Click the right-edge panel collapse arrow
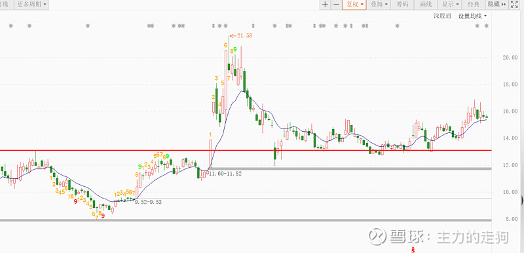Image resolution: width=524 pixels, height=253 pixels. (522, 200)
